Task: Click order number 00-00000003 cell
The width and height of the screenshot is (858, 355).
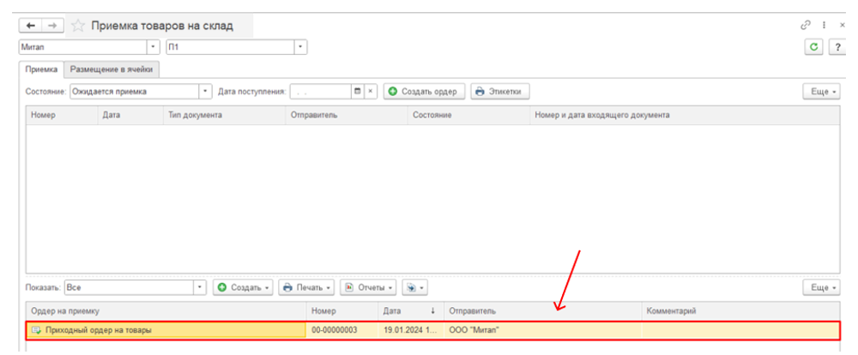Action: [342, 330]
